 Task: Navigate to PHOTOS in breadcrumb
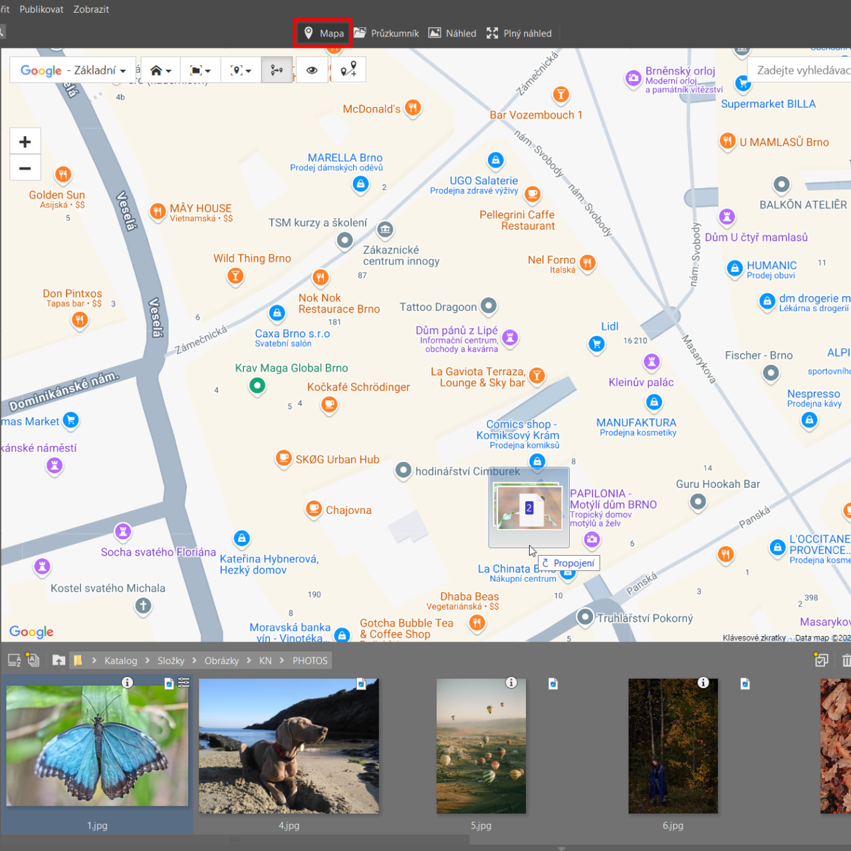pyautogui.click(x=310, y=660)
